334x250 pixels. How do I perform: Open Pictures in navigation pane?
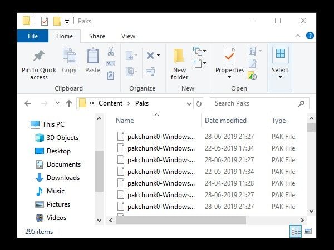click(x=52, y=204)
